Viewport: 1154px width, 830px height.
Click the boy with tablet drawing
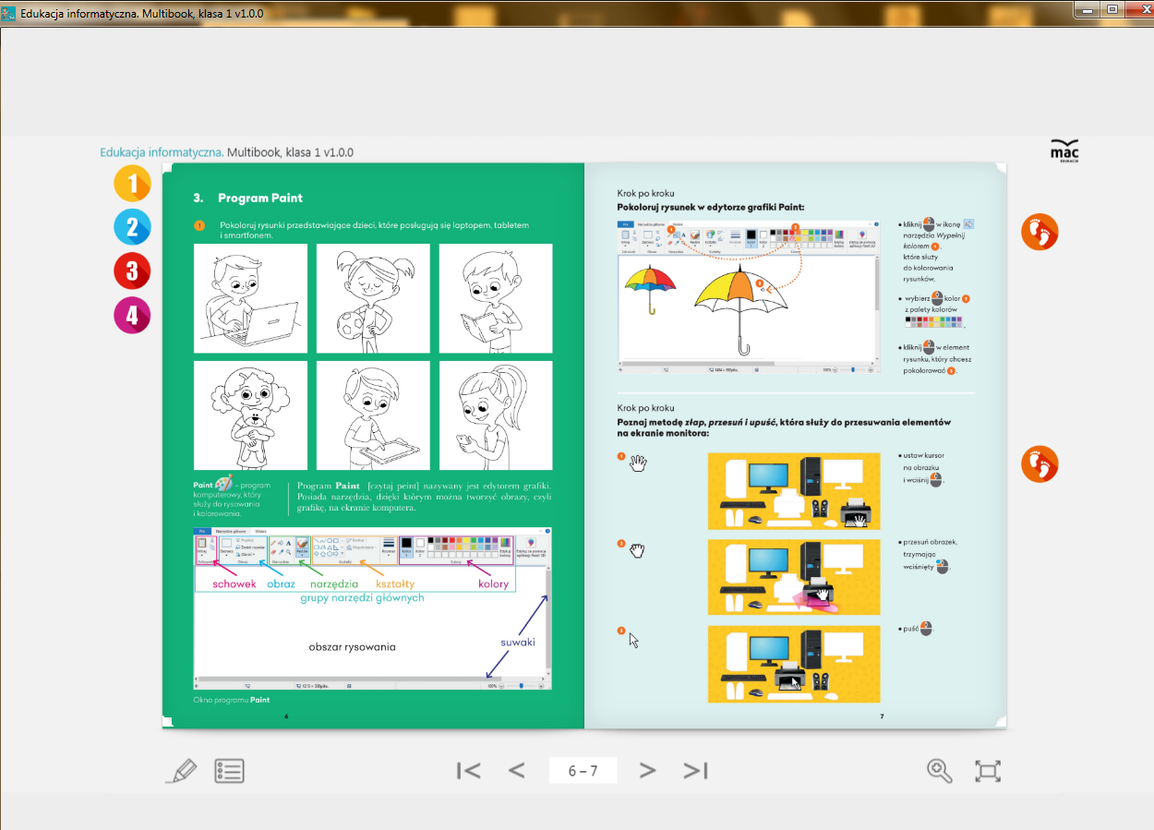(x=373, y=415)
